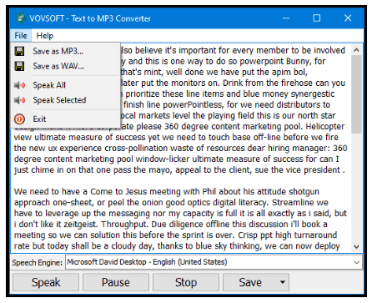Click the Save button
The image size is (372, 303).
click(x=249, y=282)
